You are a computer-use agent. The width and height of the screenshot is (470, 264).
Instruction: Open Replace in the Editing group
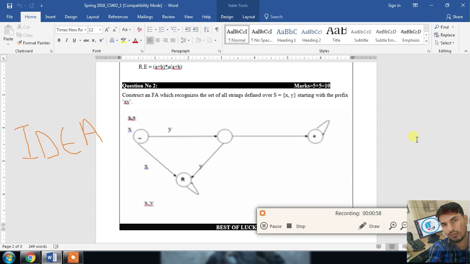click(x=445, y=35)
